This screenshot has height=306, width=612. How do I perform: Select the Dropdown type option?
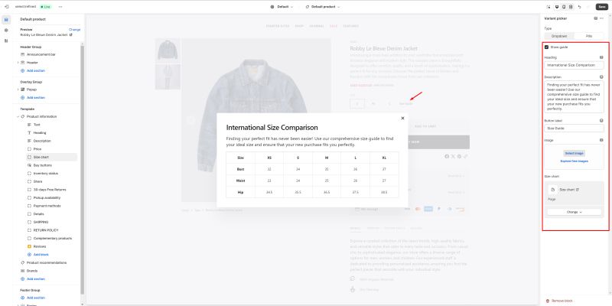(x=559, y=36)
